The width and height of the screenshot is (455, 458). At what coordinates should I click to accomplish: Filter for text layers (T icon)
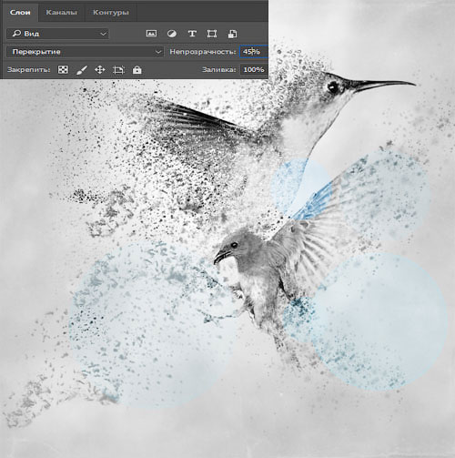192,34
